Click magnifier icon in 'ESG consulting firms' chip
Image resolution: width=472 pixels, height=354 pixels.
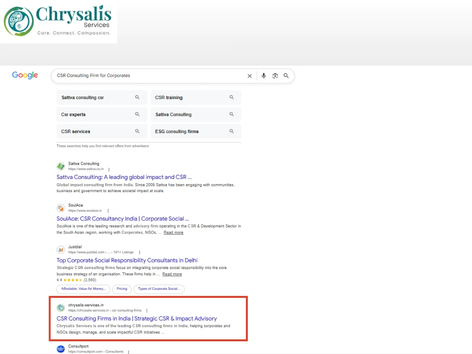pos(231,131)
